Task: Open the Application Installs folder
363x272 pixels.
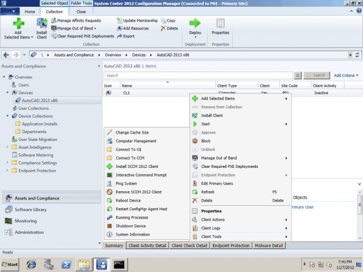Action: point(39,124)
